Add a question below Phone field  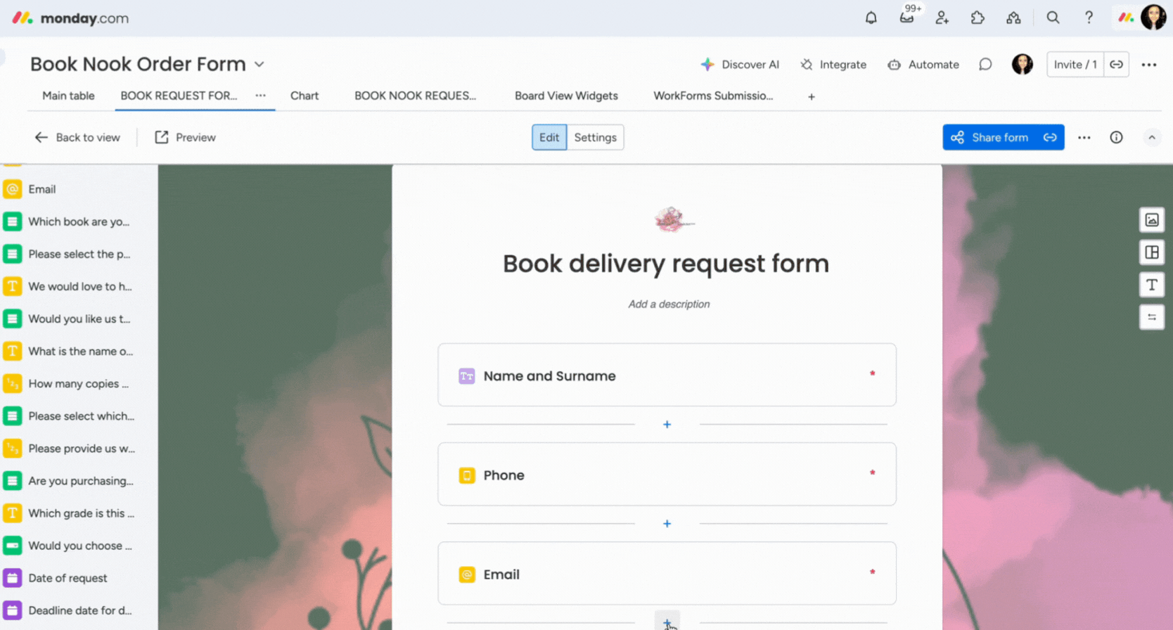(x=667, y=524)
